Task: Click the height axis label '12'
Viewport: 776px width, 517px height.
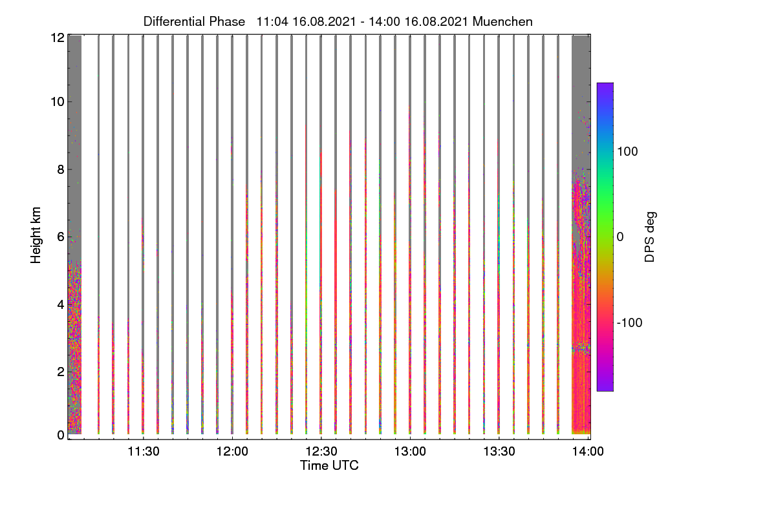Action: [x=57, y=37]
